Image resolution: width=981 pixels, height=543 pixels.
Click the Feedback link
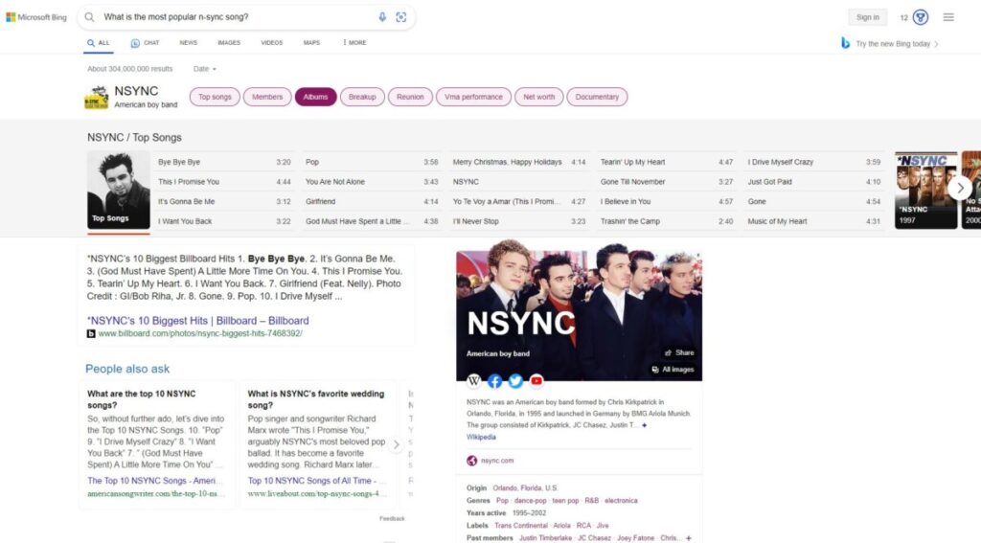pos(392,519)
